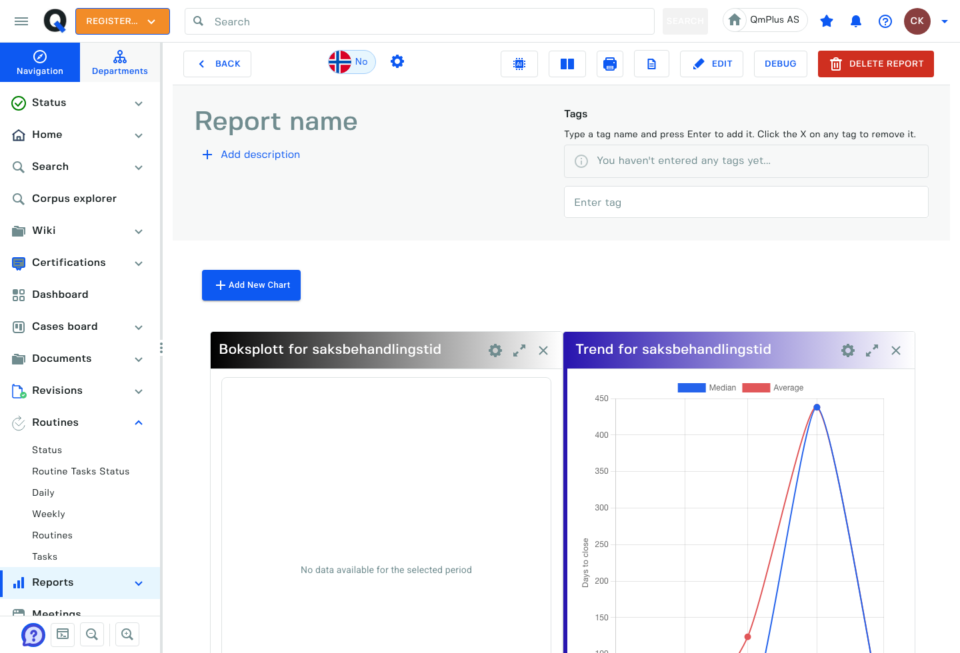
Task: Click the QmPlus AS organization chip
Action: point(765,20)
